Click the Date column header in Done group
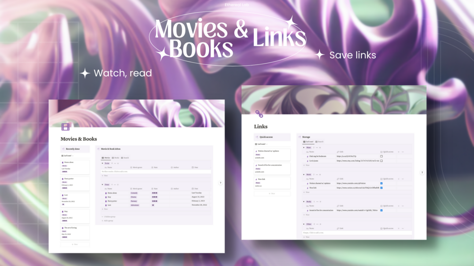 (195, 189)
